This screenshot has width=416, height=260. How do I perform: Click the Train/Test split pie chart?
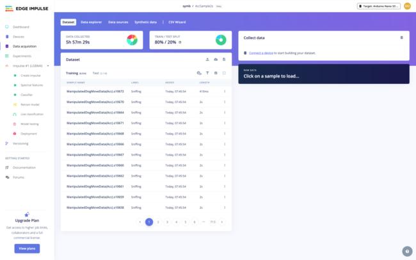(221, 40)
